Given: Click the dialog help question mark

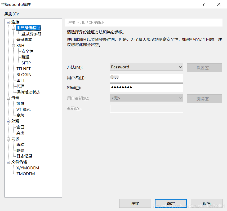Looking at the screenshot, I should [203, 4].
